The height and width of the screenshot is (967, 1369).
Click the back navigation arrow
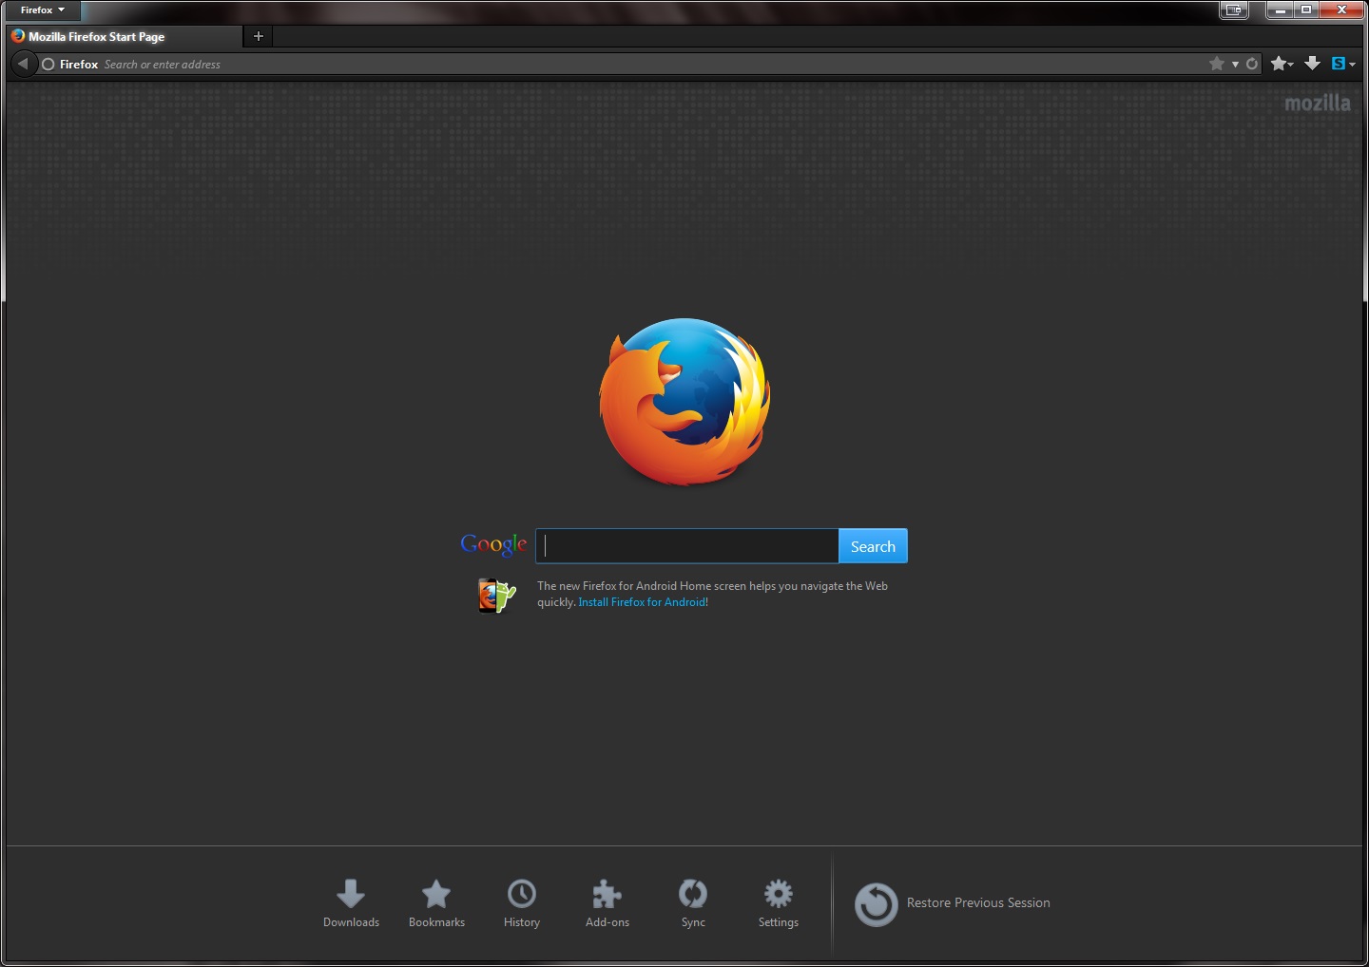point(24,64)
